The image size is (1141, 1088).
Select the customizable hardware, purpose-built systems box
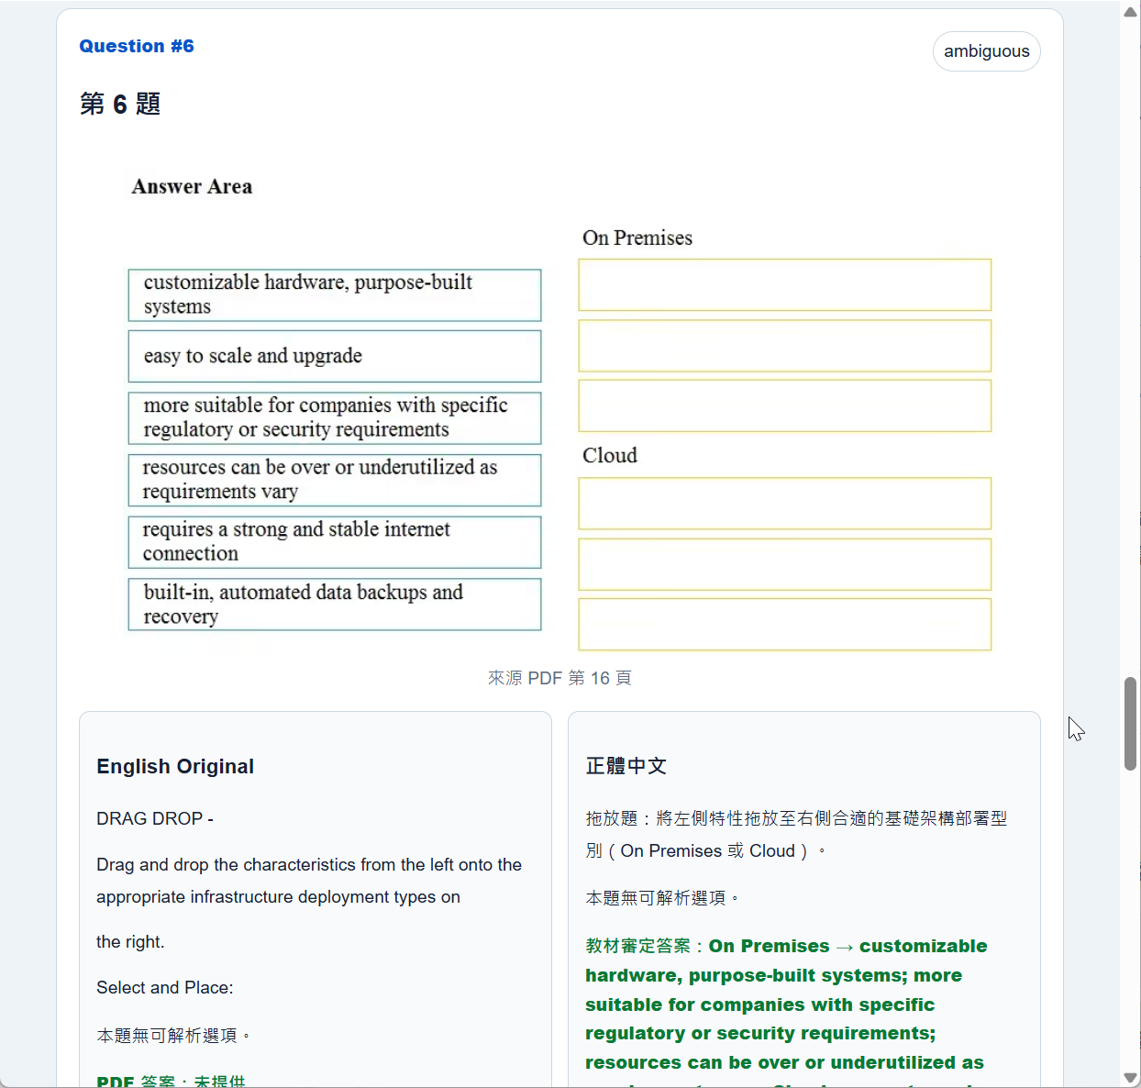[x=335, y=294]
